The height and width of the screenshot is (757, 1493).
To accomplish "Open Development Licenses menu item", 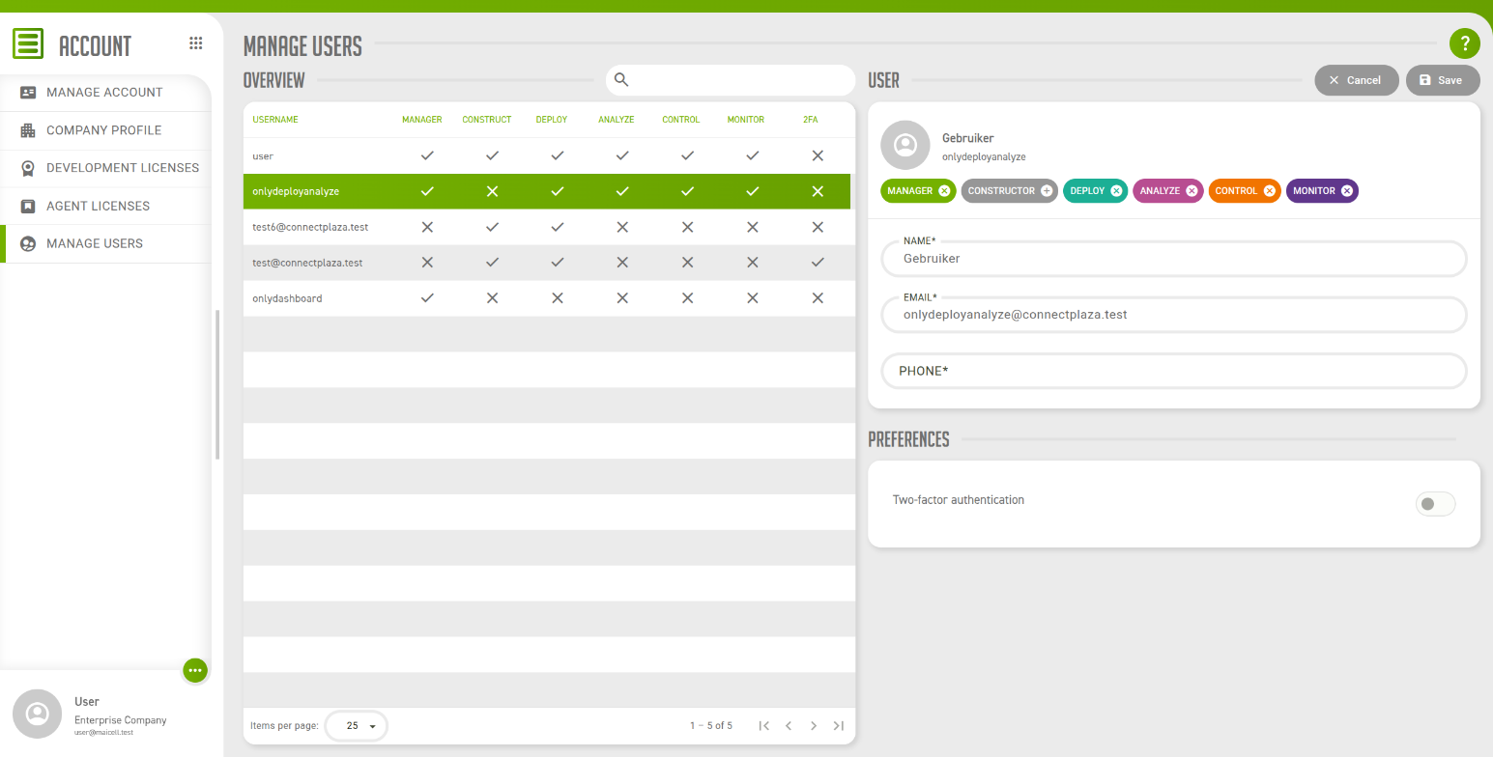I will point(105,168).
